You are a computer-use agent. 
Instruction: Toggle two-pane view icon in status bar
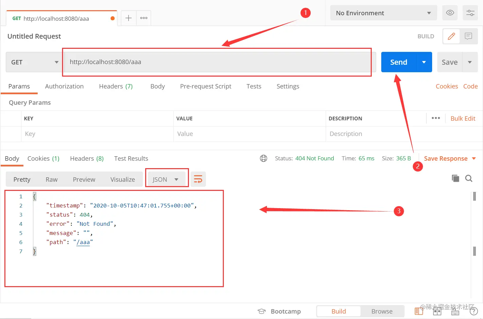pyautogui.click(x=437, y=311)
